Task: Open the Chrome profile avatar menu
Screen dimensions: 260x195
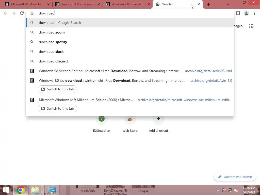Action: [246, 13]
